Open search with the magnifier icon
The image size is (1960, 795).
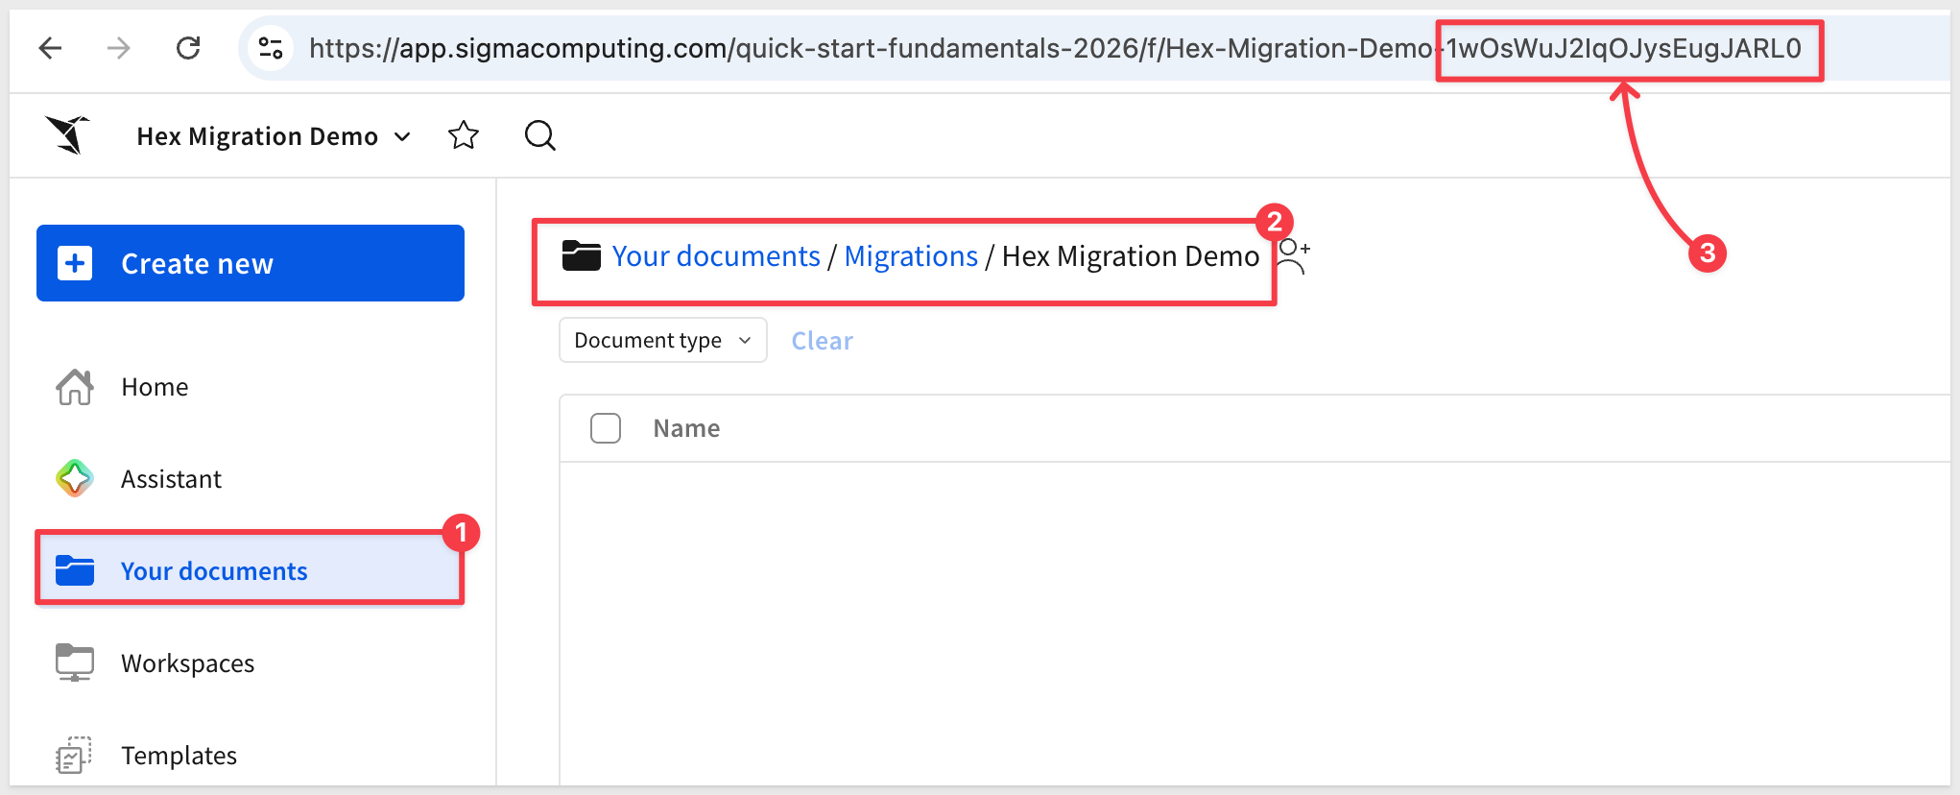tap(539, 135)
